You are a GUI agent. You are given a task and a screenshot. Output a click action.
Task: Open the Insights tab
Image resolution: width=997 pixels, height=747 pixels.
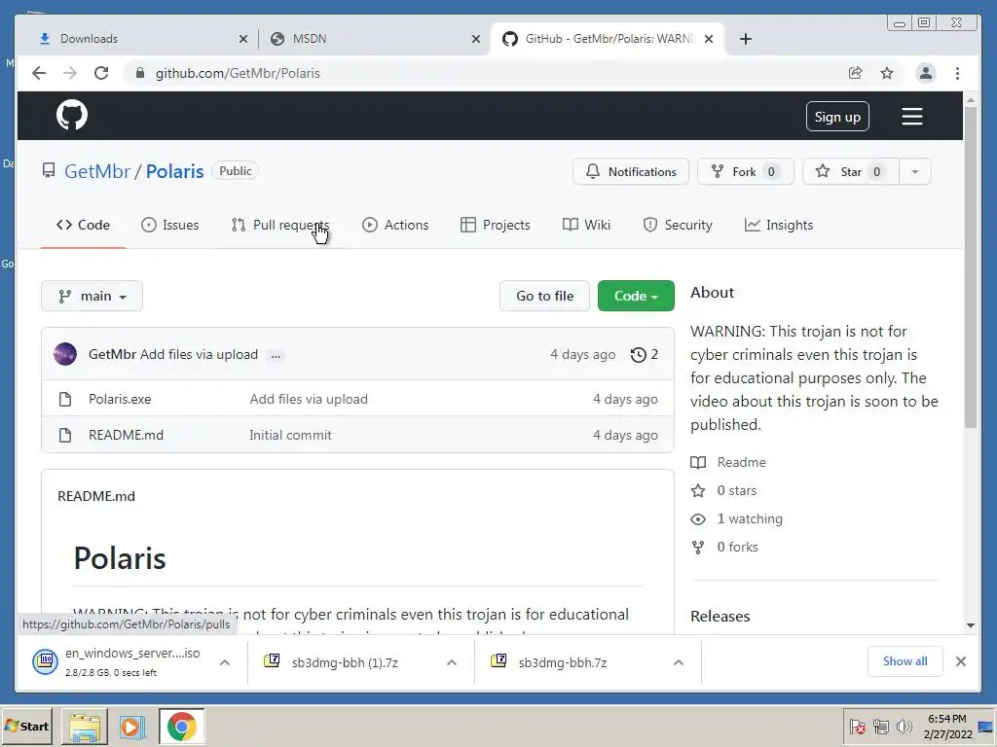click(779, 225)
